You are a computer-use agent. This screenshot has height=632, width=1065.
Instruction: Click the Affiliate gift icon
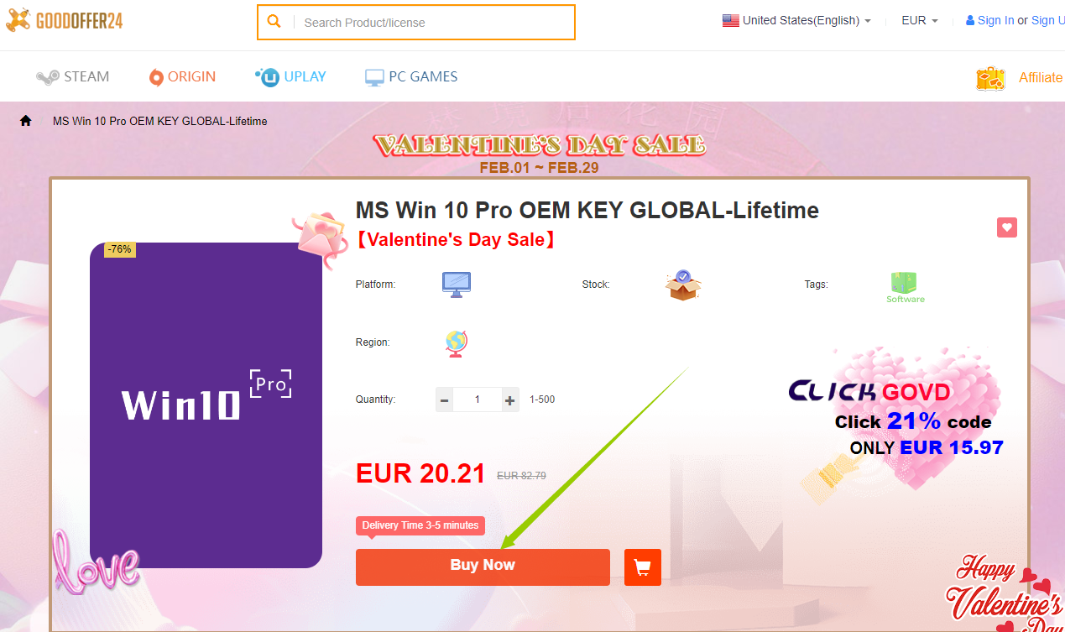(x=990, y=78)
